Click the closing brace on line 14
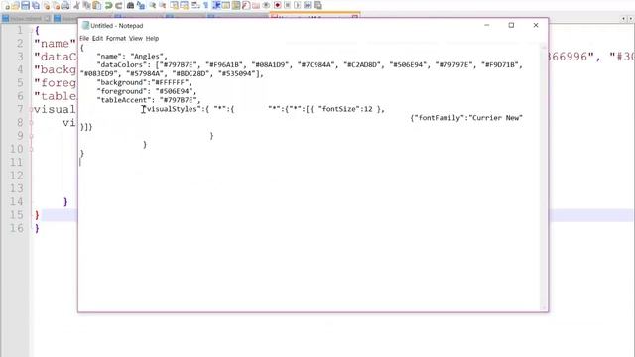635x357 pixels. coord(65,201)
